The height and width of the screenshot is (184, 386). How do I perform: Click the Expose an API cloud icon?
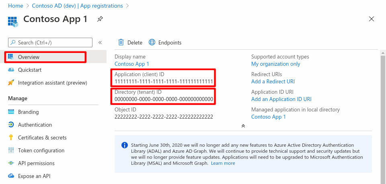coord(11,176)
